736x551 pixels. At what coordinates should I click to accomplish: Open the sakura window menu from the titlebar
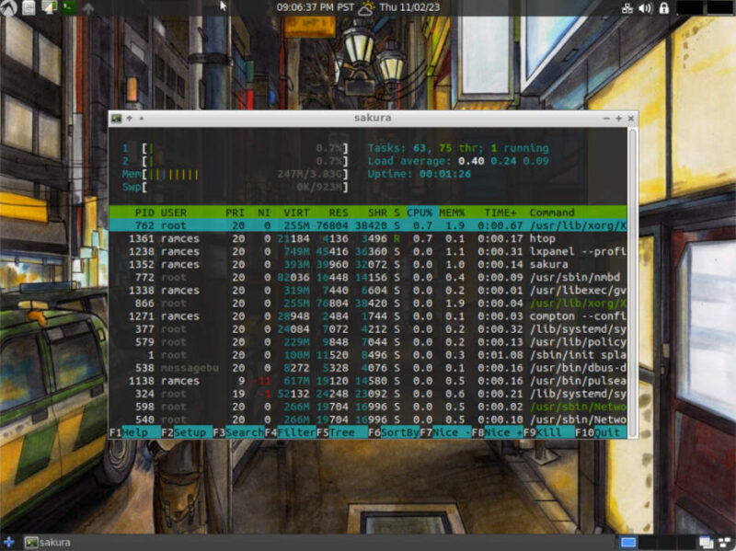[x=121, y=119]
